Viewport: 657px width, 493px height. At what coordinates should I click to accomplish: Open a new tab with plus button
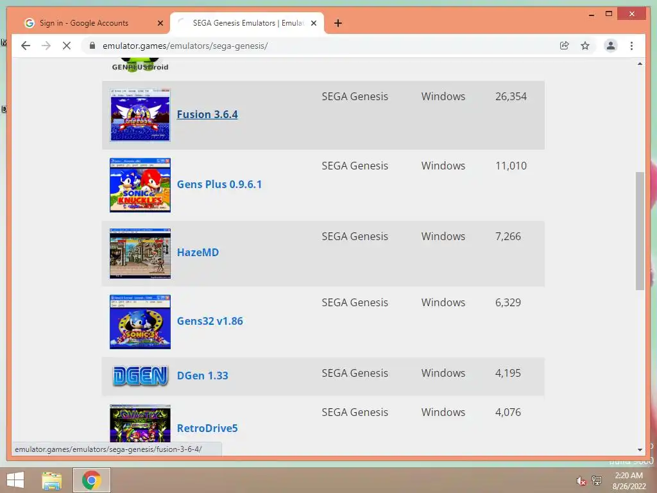pyautogui.click(x=338, y=23)
